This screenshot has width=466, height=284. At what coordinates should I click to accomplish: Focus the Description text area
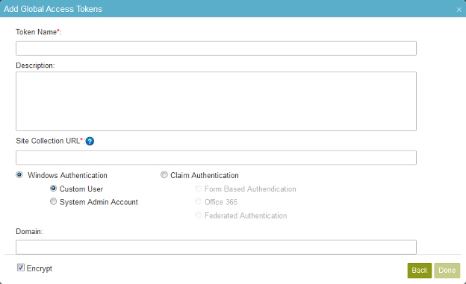coord(216,101)
